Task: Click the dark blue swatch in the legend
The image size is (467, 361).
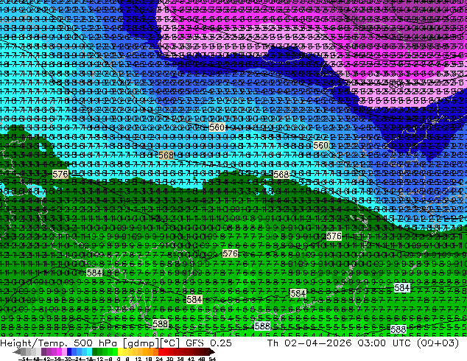Action: [x=69, y=351]
